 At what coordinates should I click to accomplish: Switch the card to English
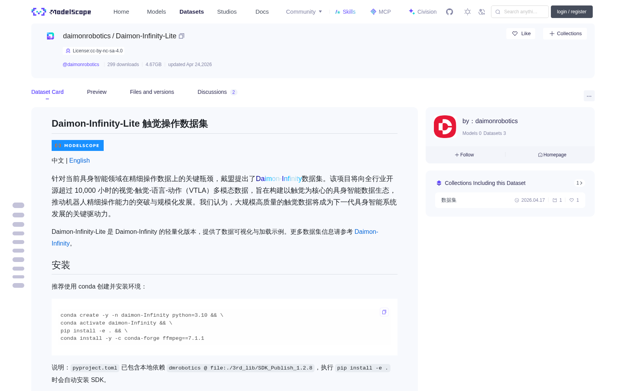click(79, 161)
